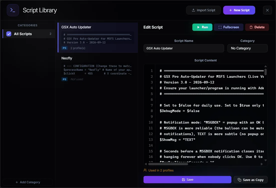Close the Script Library dialog
This screenshot has height=188, width=276.
click(267, 10)
